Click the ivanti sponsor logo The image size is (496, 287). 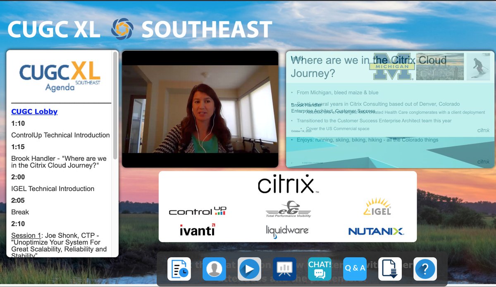[x=198, y=230]
